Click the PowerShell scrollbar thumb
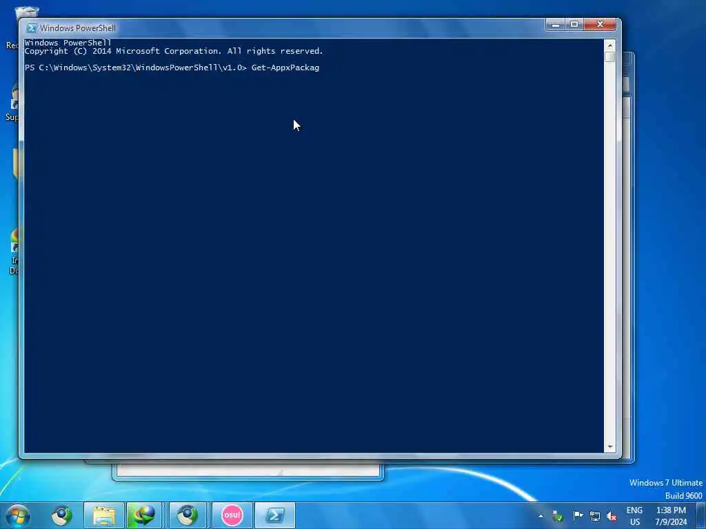706x529 pixels. point(610,56)
